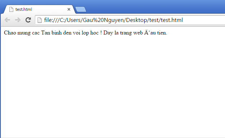Click "lop hoc" in page text
Screen dimensions: 225x138
(x=90, y=33)
